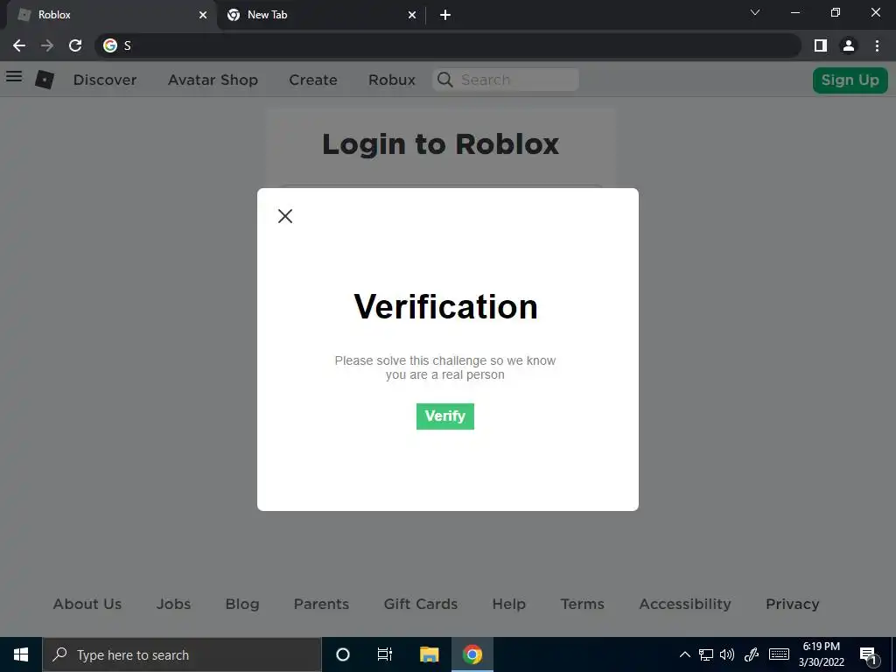Open a new browser tab
The height and width of the screenshot is (672, 896).
[445, 15]
